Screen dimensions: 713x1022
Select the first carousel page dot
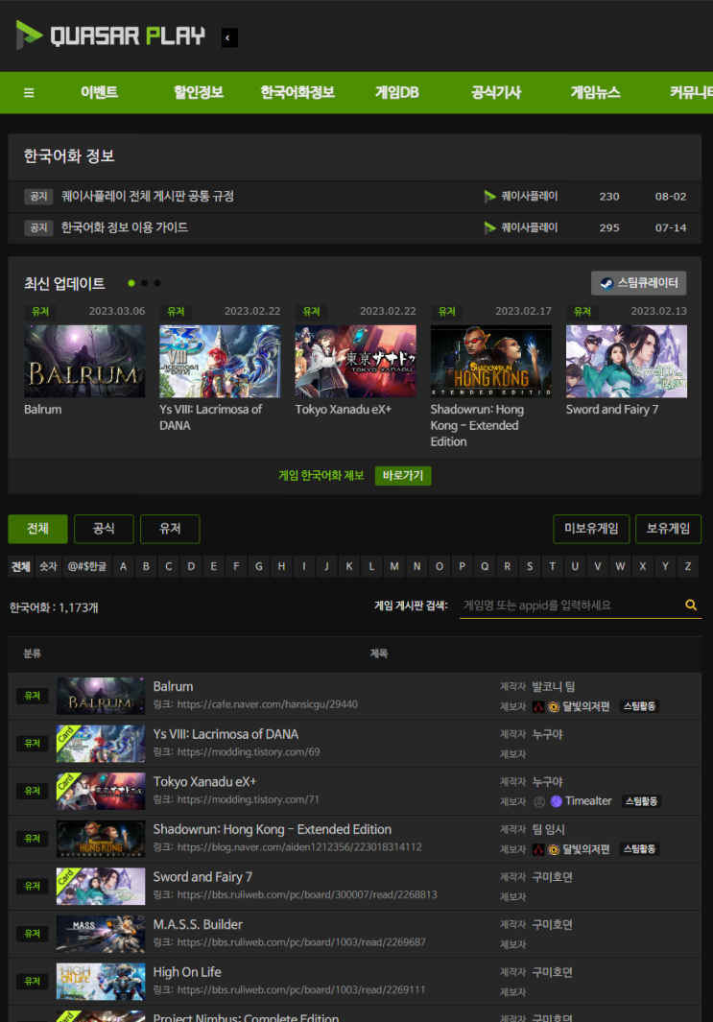(131, 283)
